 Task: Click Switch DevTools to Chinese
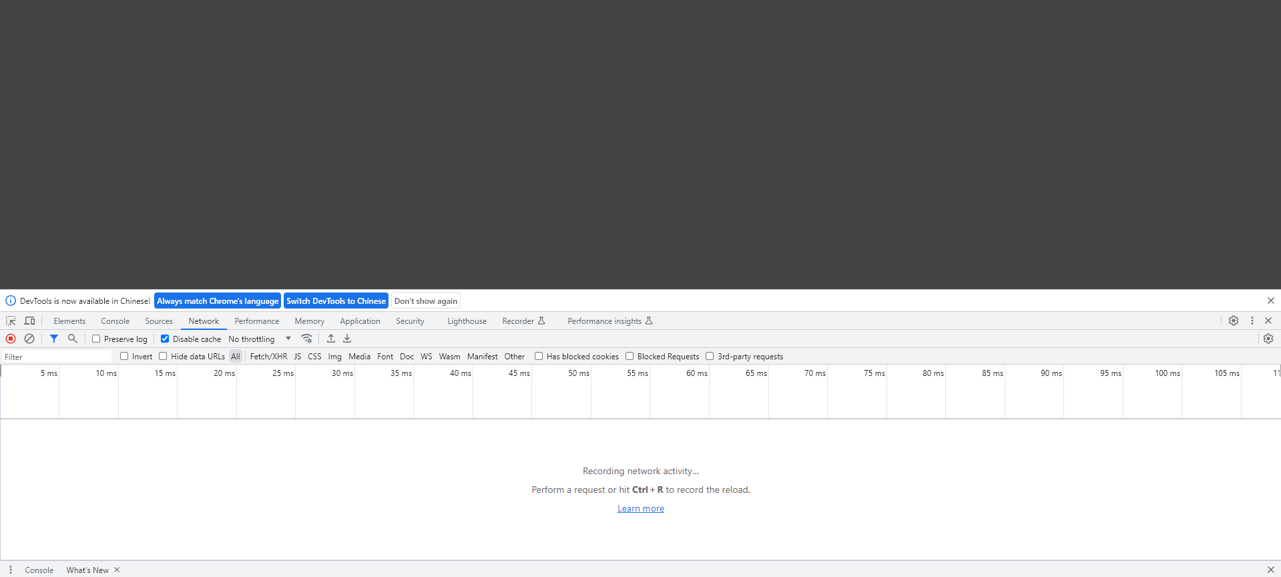click(x=336, y=301)
